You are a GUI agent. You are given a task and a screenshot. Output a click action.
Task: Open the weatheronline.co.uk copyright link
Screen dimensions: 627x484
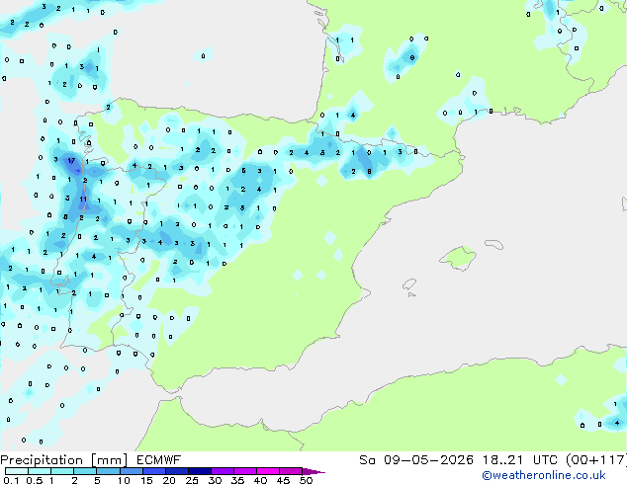pos(544,475)
